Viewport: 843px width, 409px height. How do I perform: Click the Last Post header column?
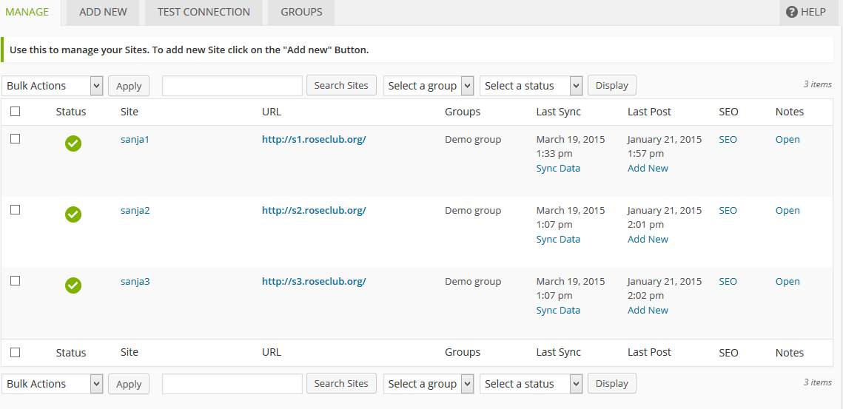(x=649, y=112)
